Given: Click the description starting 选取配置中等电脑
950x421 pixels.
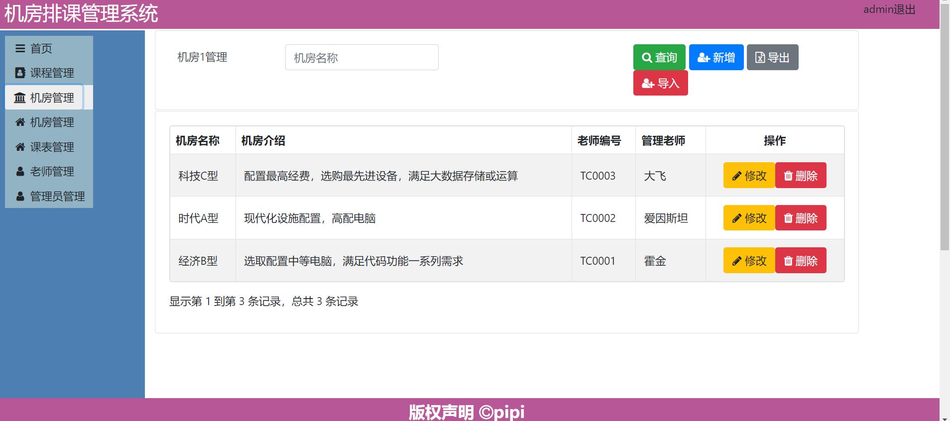Looking at the screenshot, I should (x=354, y=261).
